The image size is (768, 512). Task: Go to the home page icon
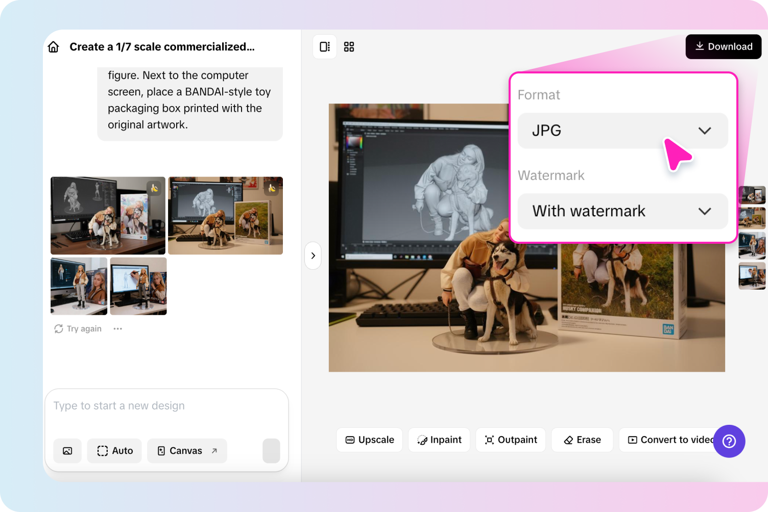tap(54, 47)
